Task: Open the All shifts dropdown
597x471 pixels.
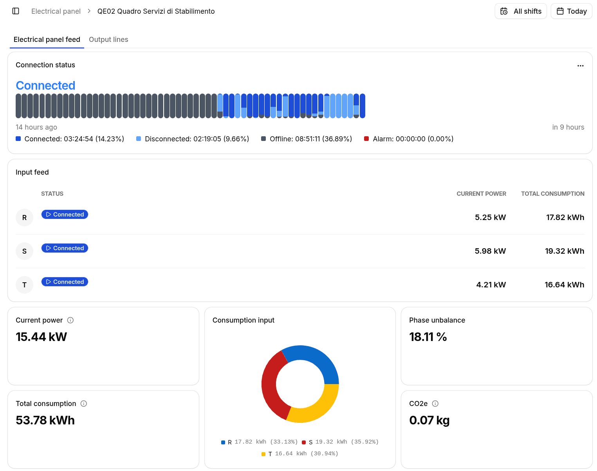Action: click(x=521, y=11)
